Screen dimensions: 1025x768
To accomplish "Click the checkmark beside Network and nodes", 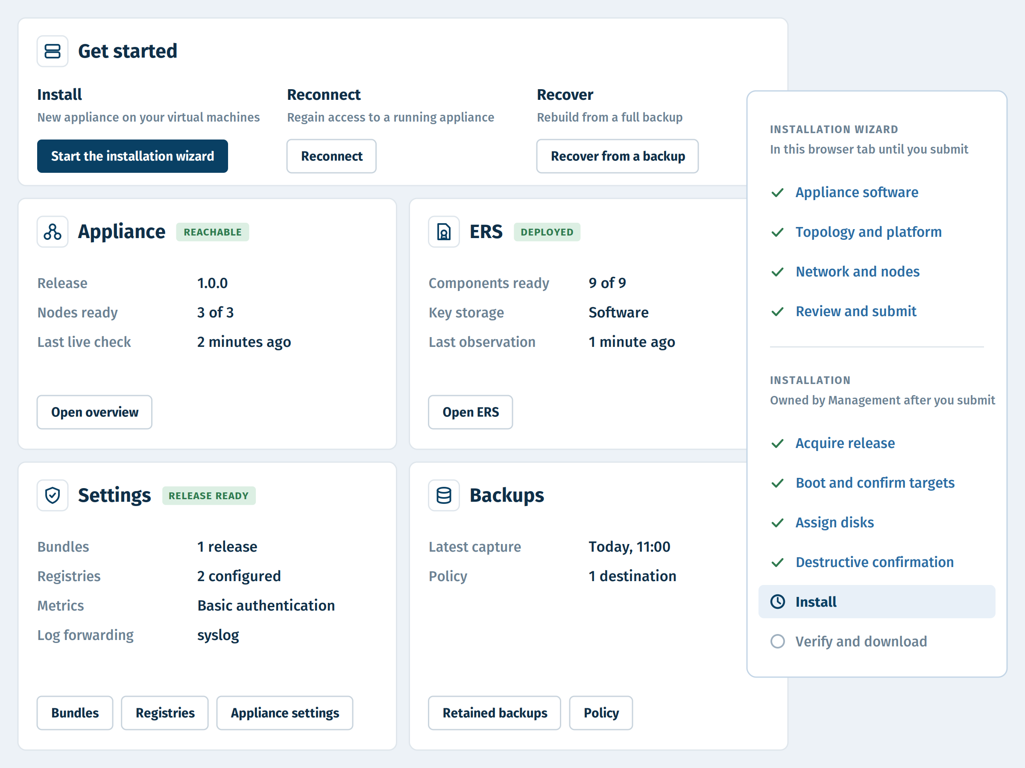I will click(x=778, y=272).
